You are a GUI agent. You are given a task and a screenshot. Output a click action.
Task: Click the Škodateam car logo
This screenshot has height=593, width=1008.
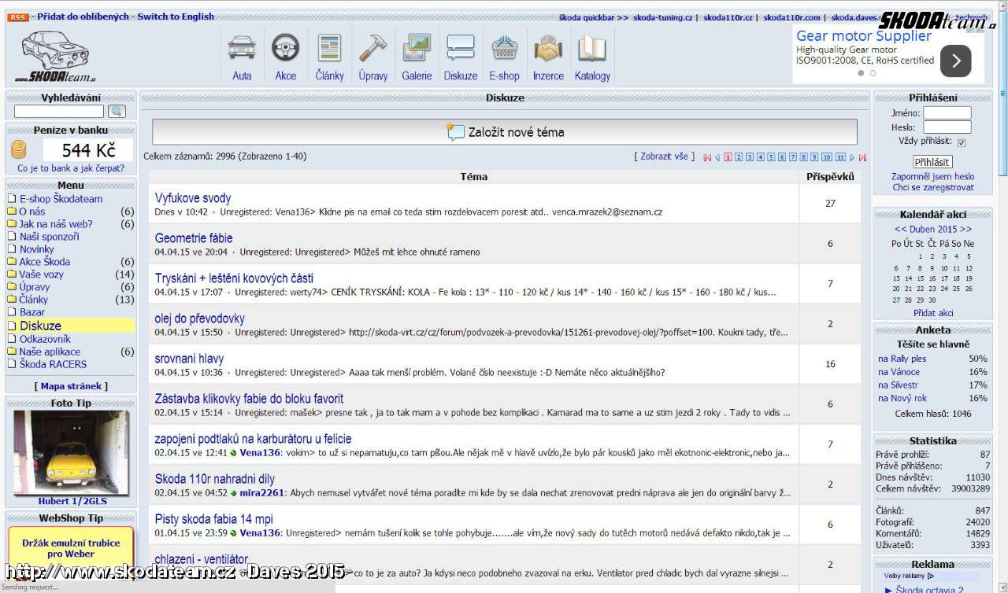[55, 57]
